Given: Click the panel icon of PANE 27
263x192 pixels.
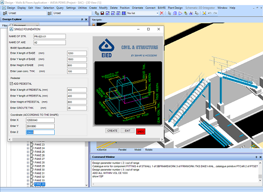Looking at the screenshot, I should coord(32,159).
